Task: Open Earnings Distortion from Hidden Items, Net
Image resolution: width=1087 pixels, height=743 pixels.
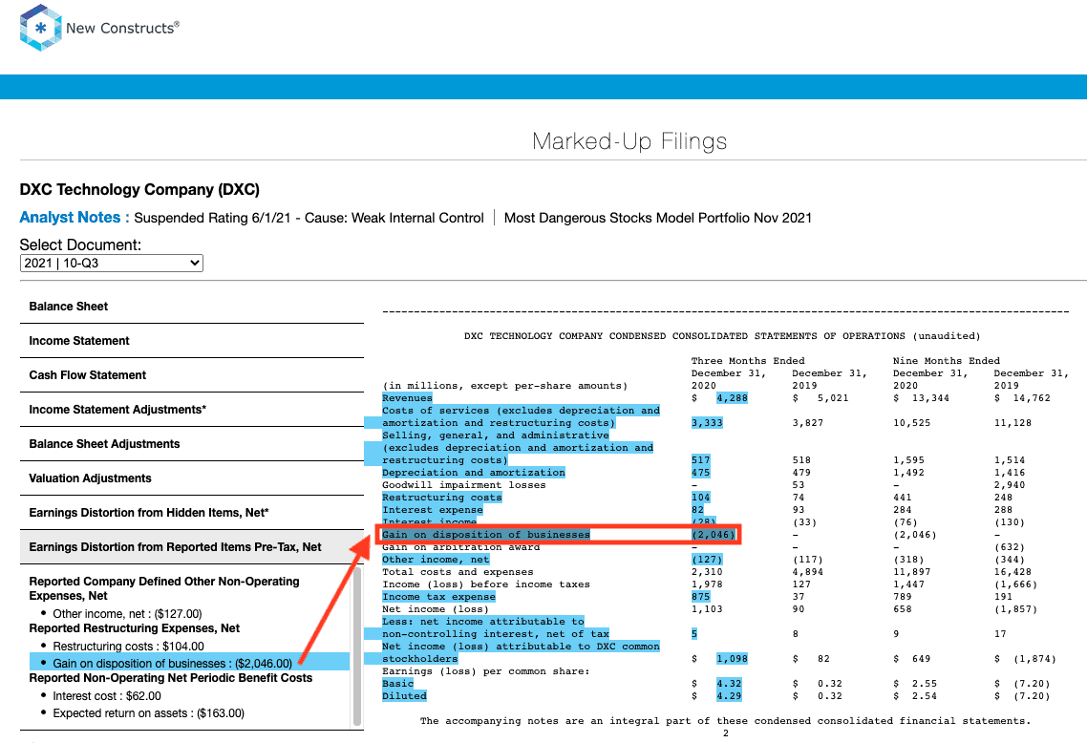Action: coord(192,513)
